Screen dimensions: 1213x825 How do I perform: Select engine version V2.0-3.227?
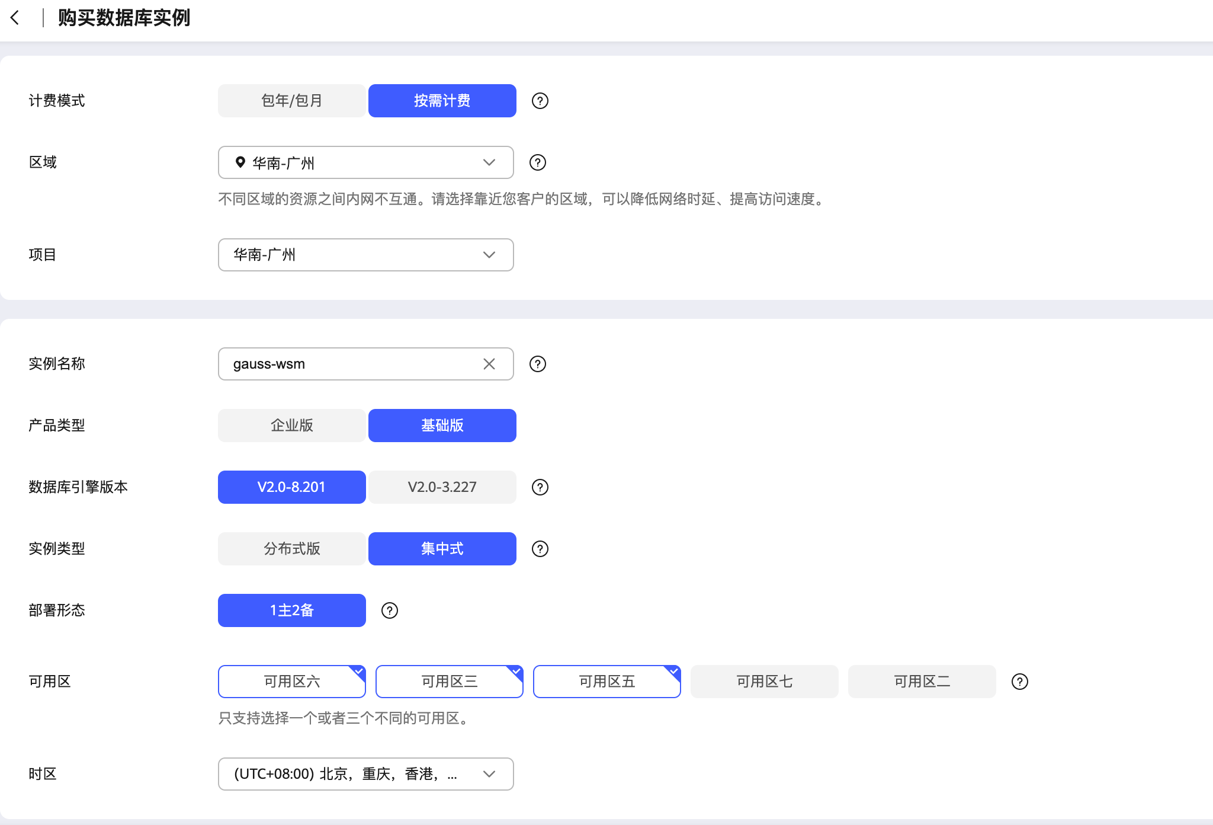point(442,487)
